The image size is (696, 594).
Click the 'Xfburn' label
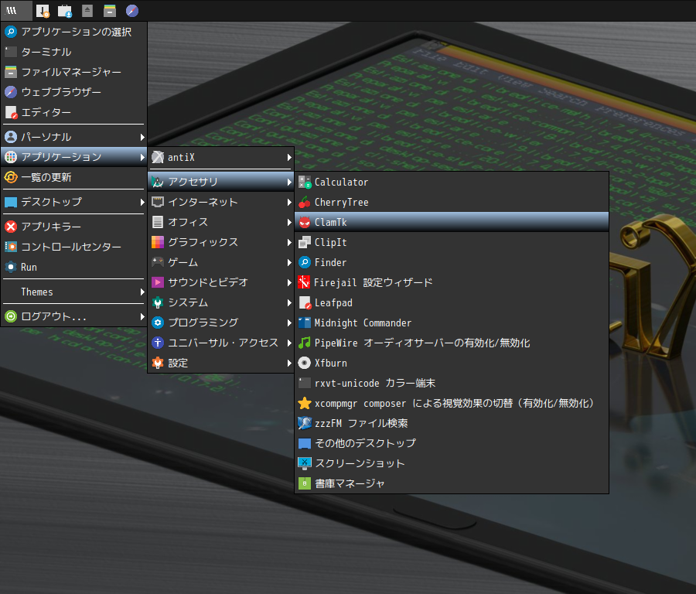pyautogui.click(x=331, y=364)
